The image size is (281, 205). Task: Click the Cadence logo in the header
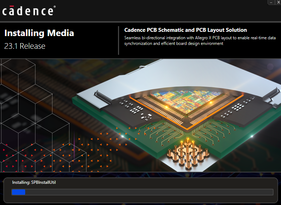tap(28, 11)
